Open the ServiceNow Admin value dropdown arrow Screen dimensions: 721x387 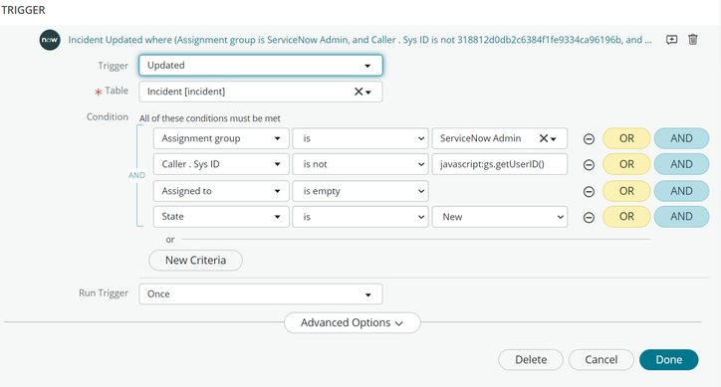[x=554, y=139]
